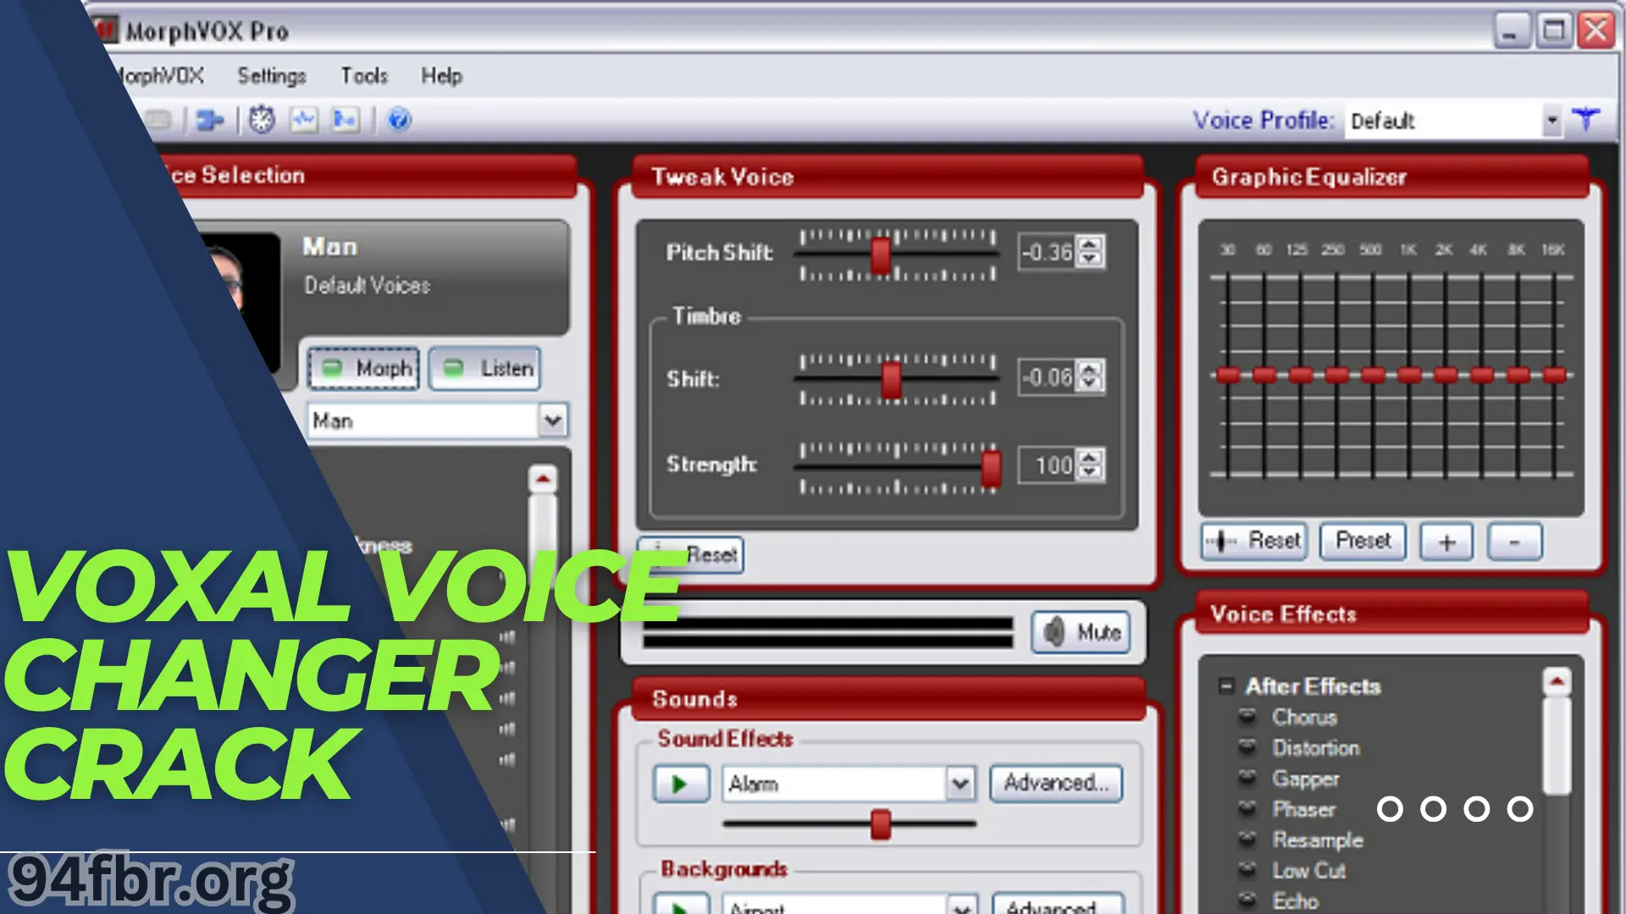
Task: Open the equalizer Preset button
Action: tap(1363, 541)
